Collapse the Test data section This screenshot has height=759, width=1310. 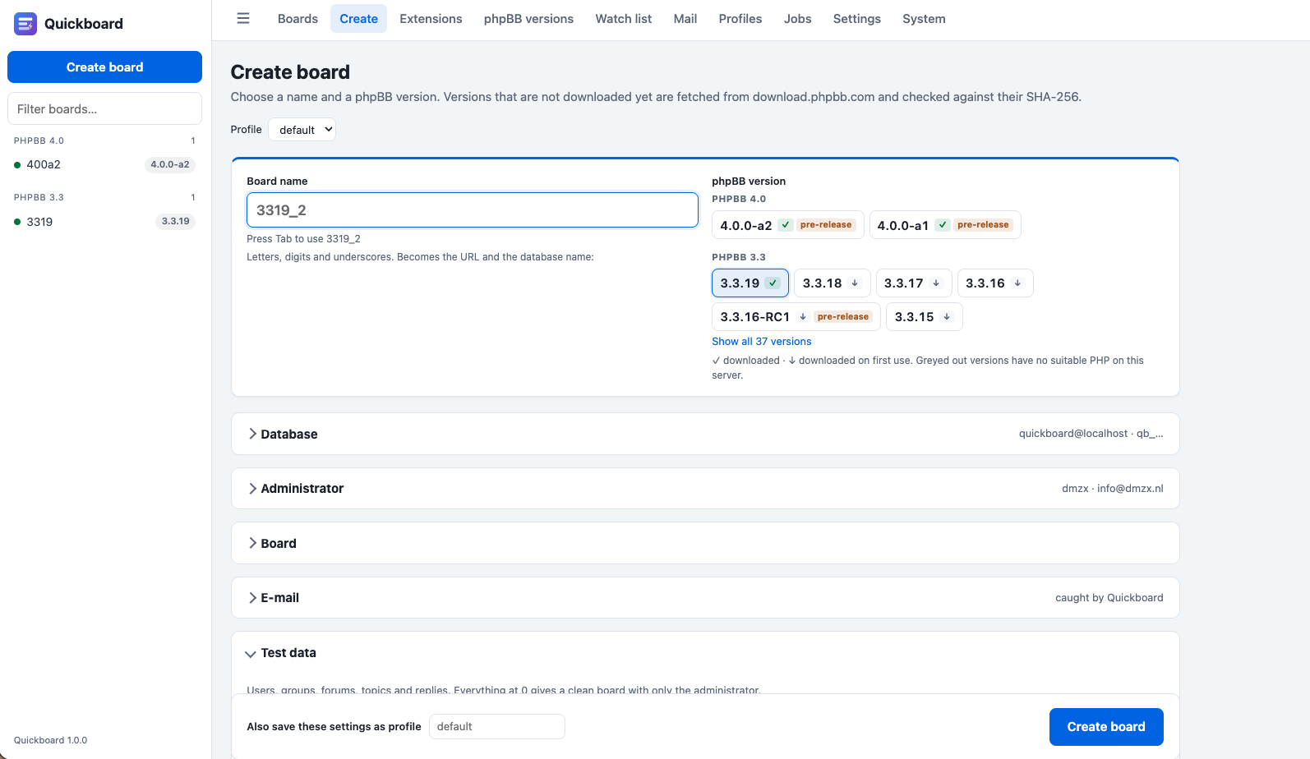pos(705,653)
